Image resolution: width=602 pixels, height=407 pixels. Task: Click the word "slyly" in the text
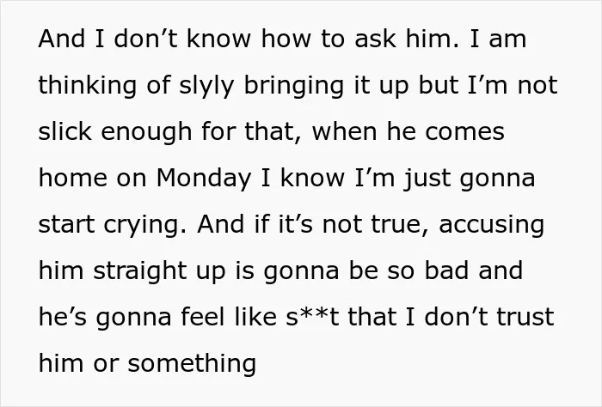206,85
